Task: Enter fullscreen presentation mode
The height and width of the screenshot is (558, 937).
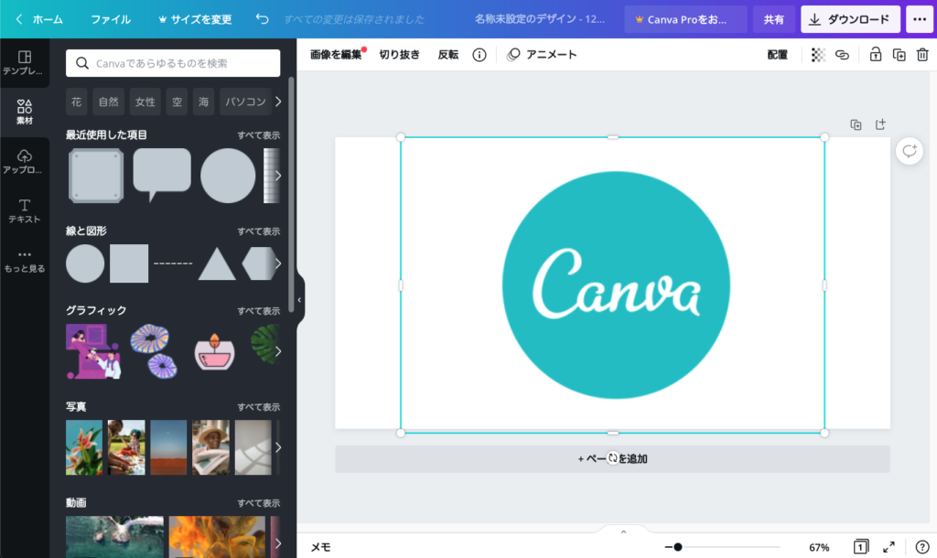Action: pyautogui.click(x=889, y=547)
